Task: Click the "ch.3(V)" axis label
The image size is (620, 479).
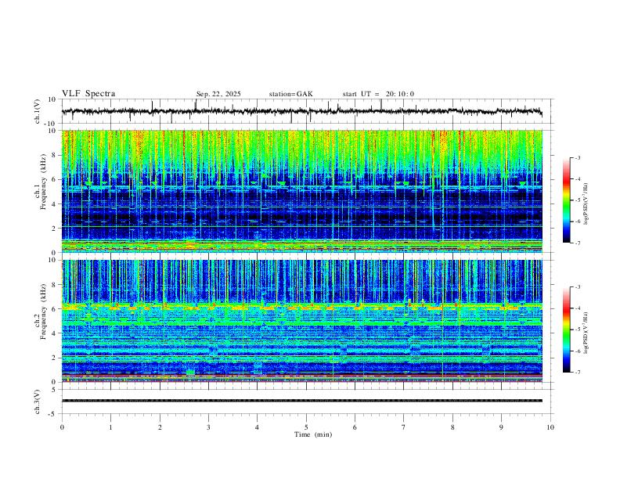Action: [38, 402]
